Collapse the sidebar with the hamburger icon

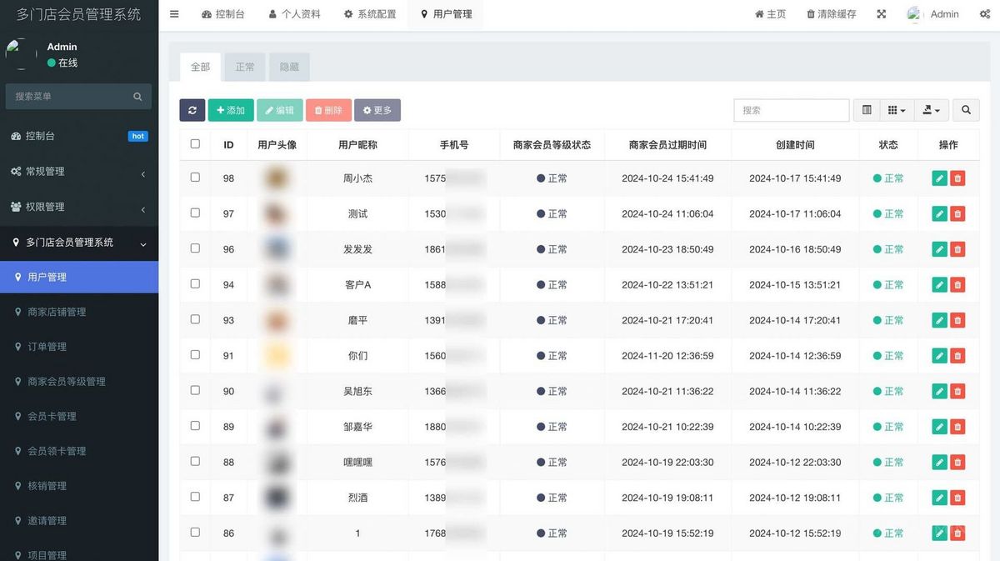[x=173, y=13]
